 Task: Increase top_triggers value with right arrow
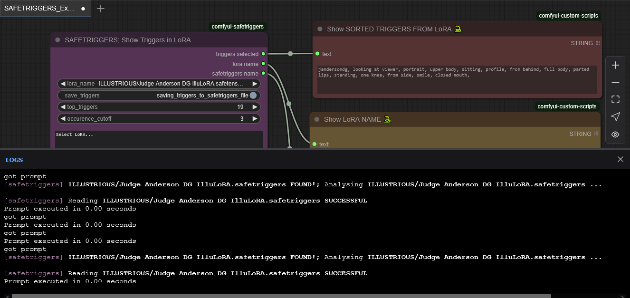tap(255, 107)
